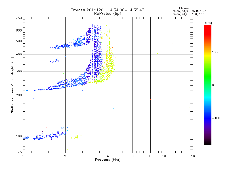This screenshot has width=227, height=170.
Task: Click the plot title 'Tromsø 20121201 14:34:00-14:35:43'
Action: [x=108, y=10]
